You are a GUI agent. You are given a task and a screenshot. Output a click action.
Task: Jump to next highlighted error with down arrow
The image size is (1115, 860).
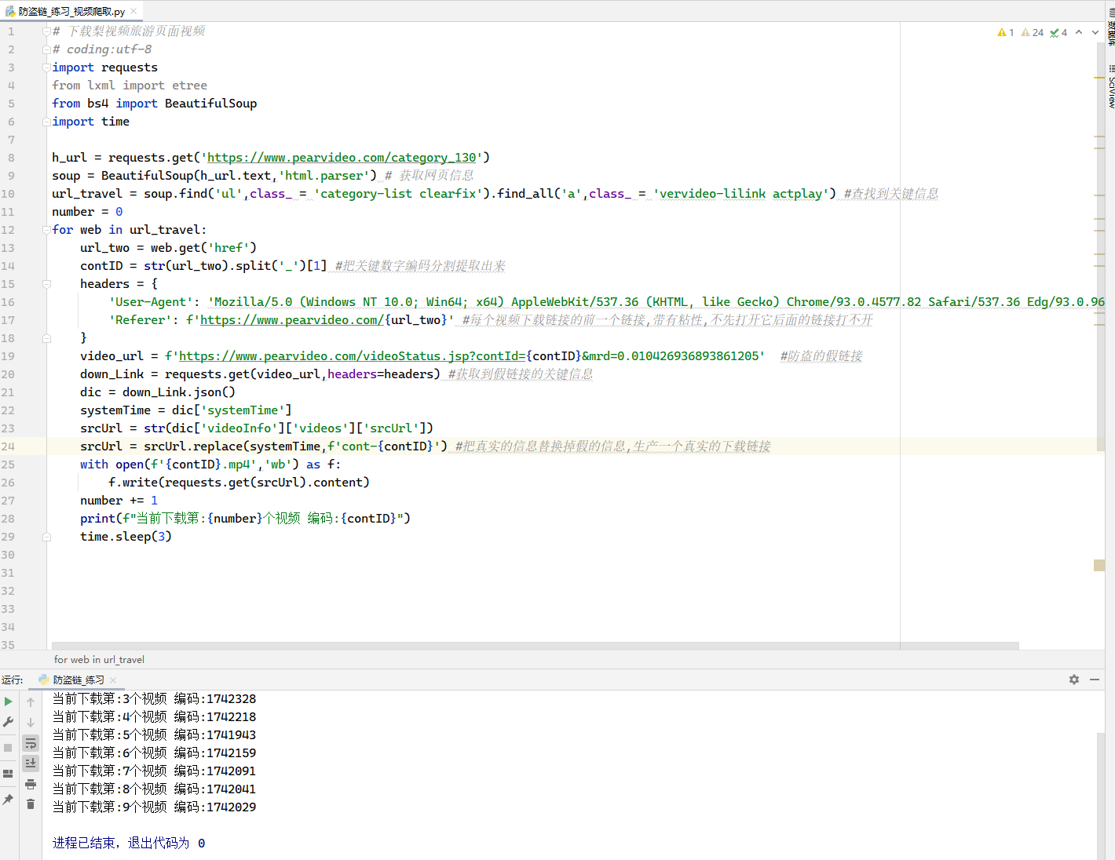[1095, 32]
